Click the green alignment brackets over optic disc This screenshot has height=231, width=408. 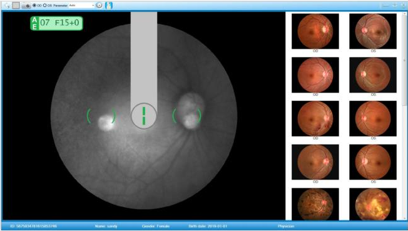coord(187,116)
